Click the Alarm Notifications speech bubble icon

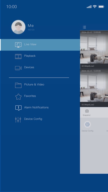(x=18, y=108)
